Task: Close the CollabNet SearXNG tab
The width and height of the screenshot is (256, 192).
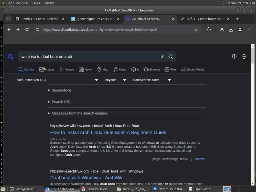Action: click(x=173, y=19)
